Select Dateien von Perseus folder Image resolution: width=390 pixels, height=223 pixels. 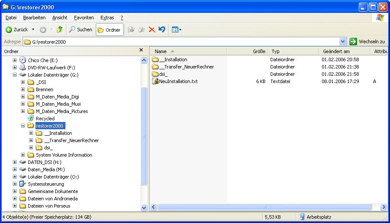pyautogui.click(x=49, y=206)
